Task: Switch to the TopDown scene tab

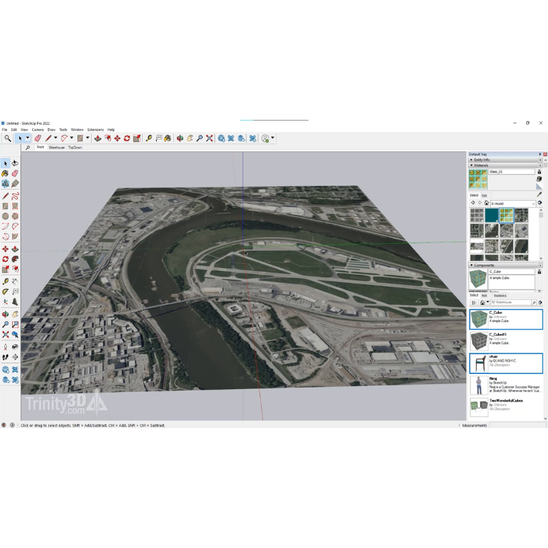Action: [75, 147]
